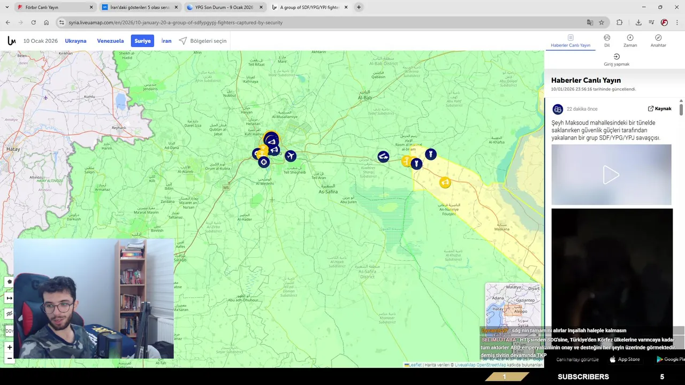This screenshot has height=385, width=685.
Task: Open the OpenStreetMap attribution link
Action: [491, 365]
